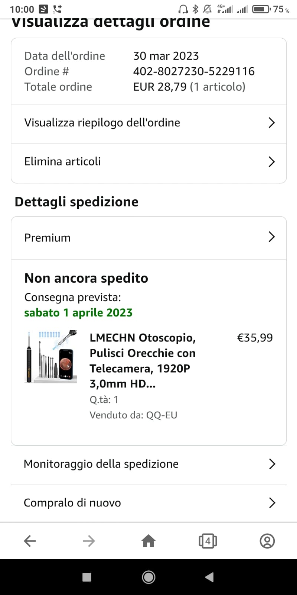This screenshot has width=297, height=595.
Task: Tap battery icon in status bar
Action: tap(261, 9)
